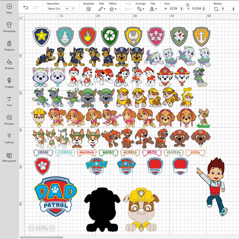Click the New project icon
The height and width of the screenshot is (239, 239).
click(x=9, y=6)
